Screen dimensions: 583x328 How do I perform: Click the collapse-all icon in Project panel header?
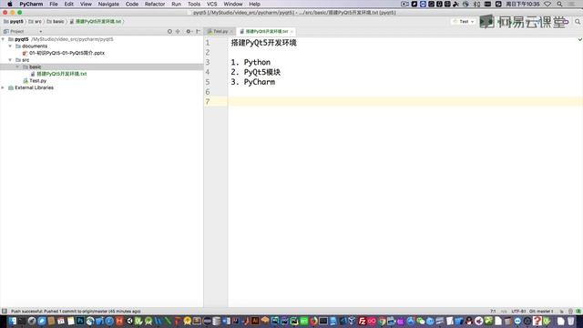pyautogui.click(x=178, y=32)
